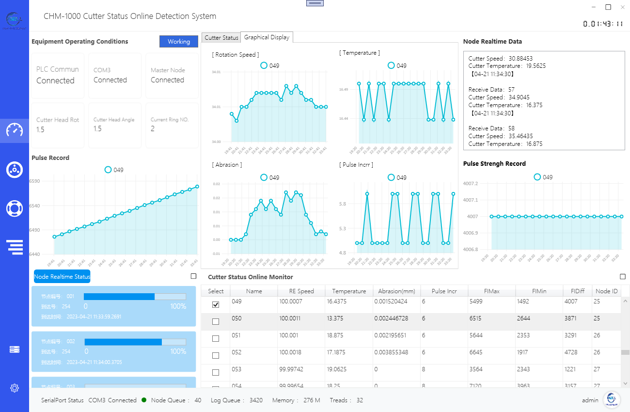
Task: Click the monitor table scrollbar up arrow
Action: pos(626,301)
